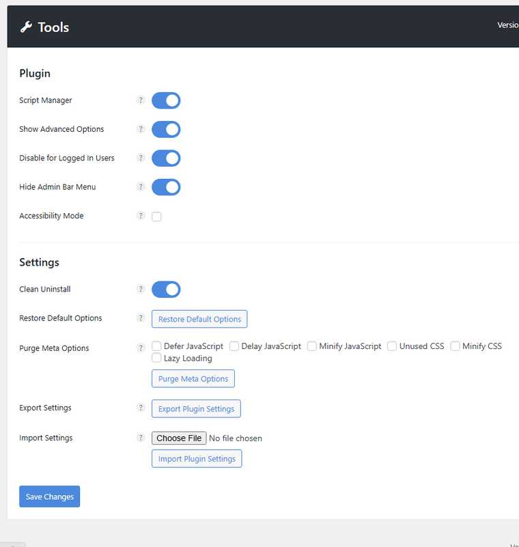The image size is (519, 547).
Task: Tick the Minify CSS checkbox
Action: 455,346
